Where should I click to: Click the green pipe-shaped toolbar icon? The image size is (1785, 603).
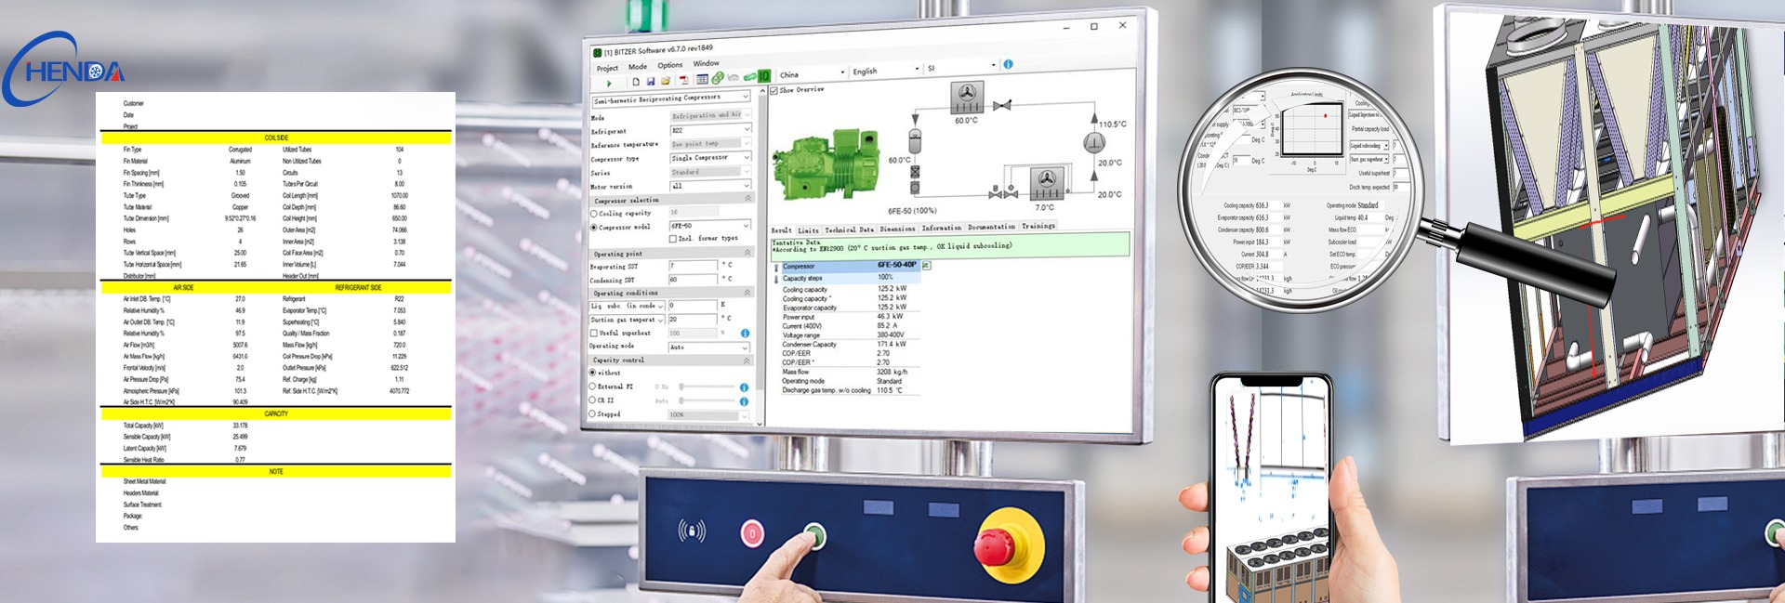[x=749, y=77]
